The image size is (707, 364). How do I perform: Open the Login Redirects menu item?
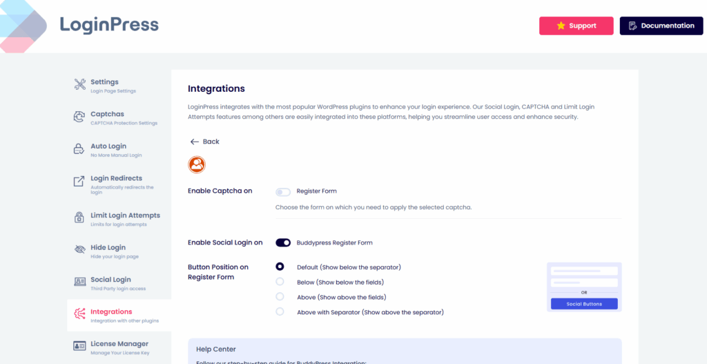pyautogui.click(x=119, y=184)
